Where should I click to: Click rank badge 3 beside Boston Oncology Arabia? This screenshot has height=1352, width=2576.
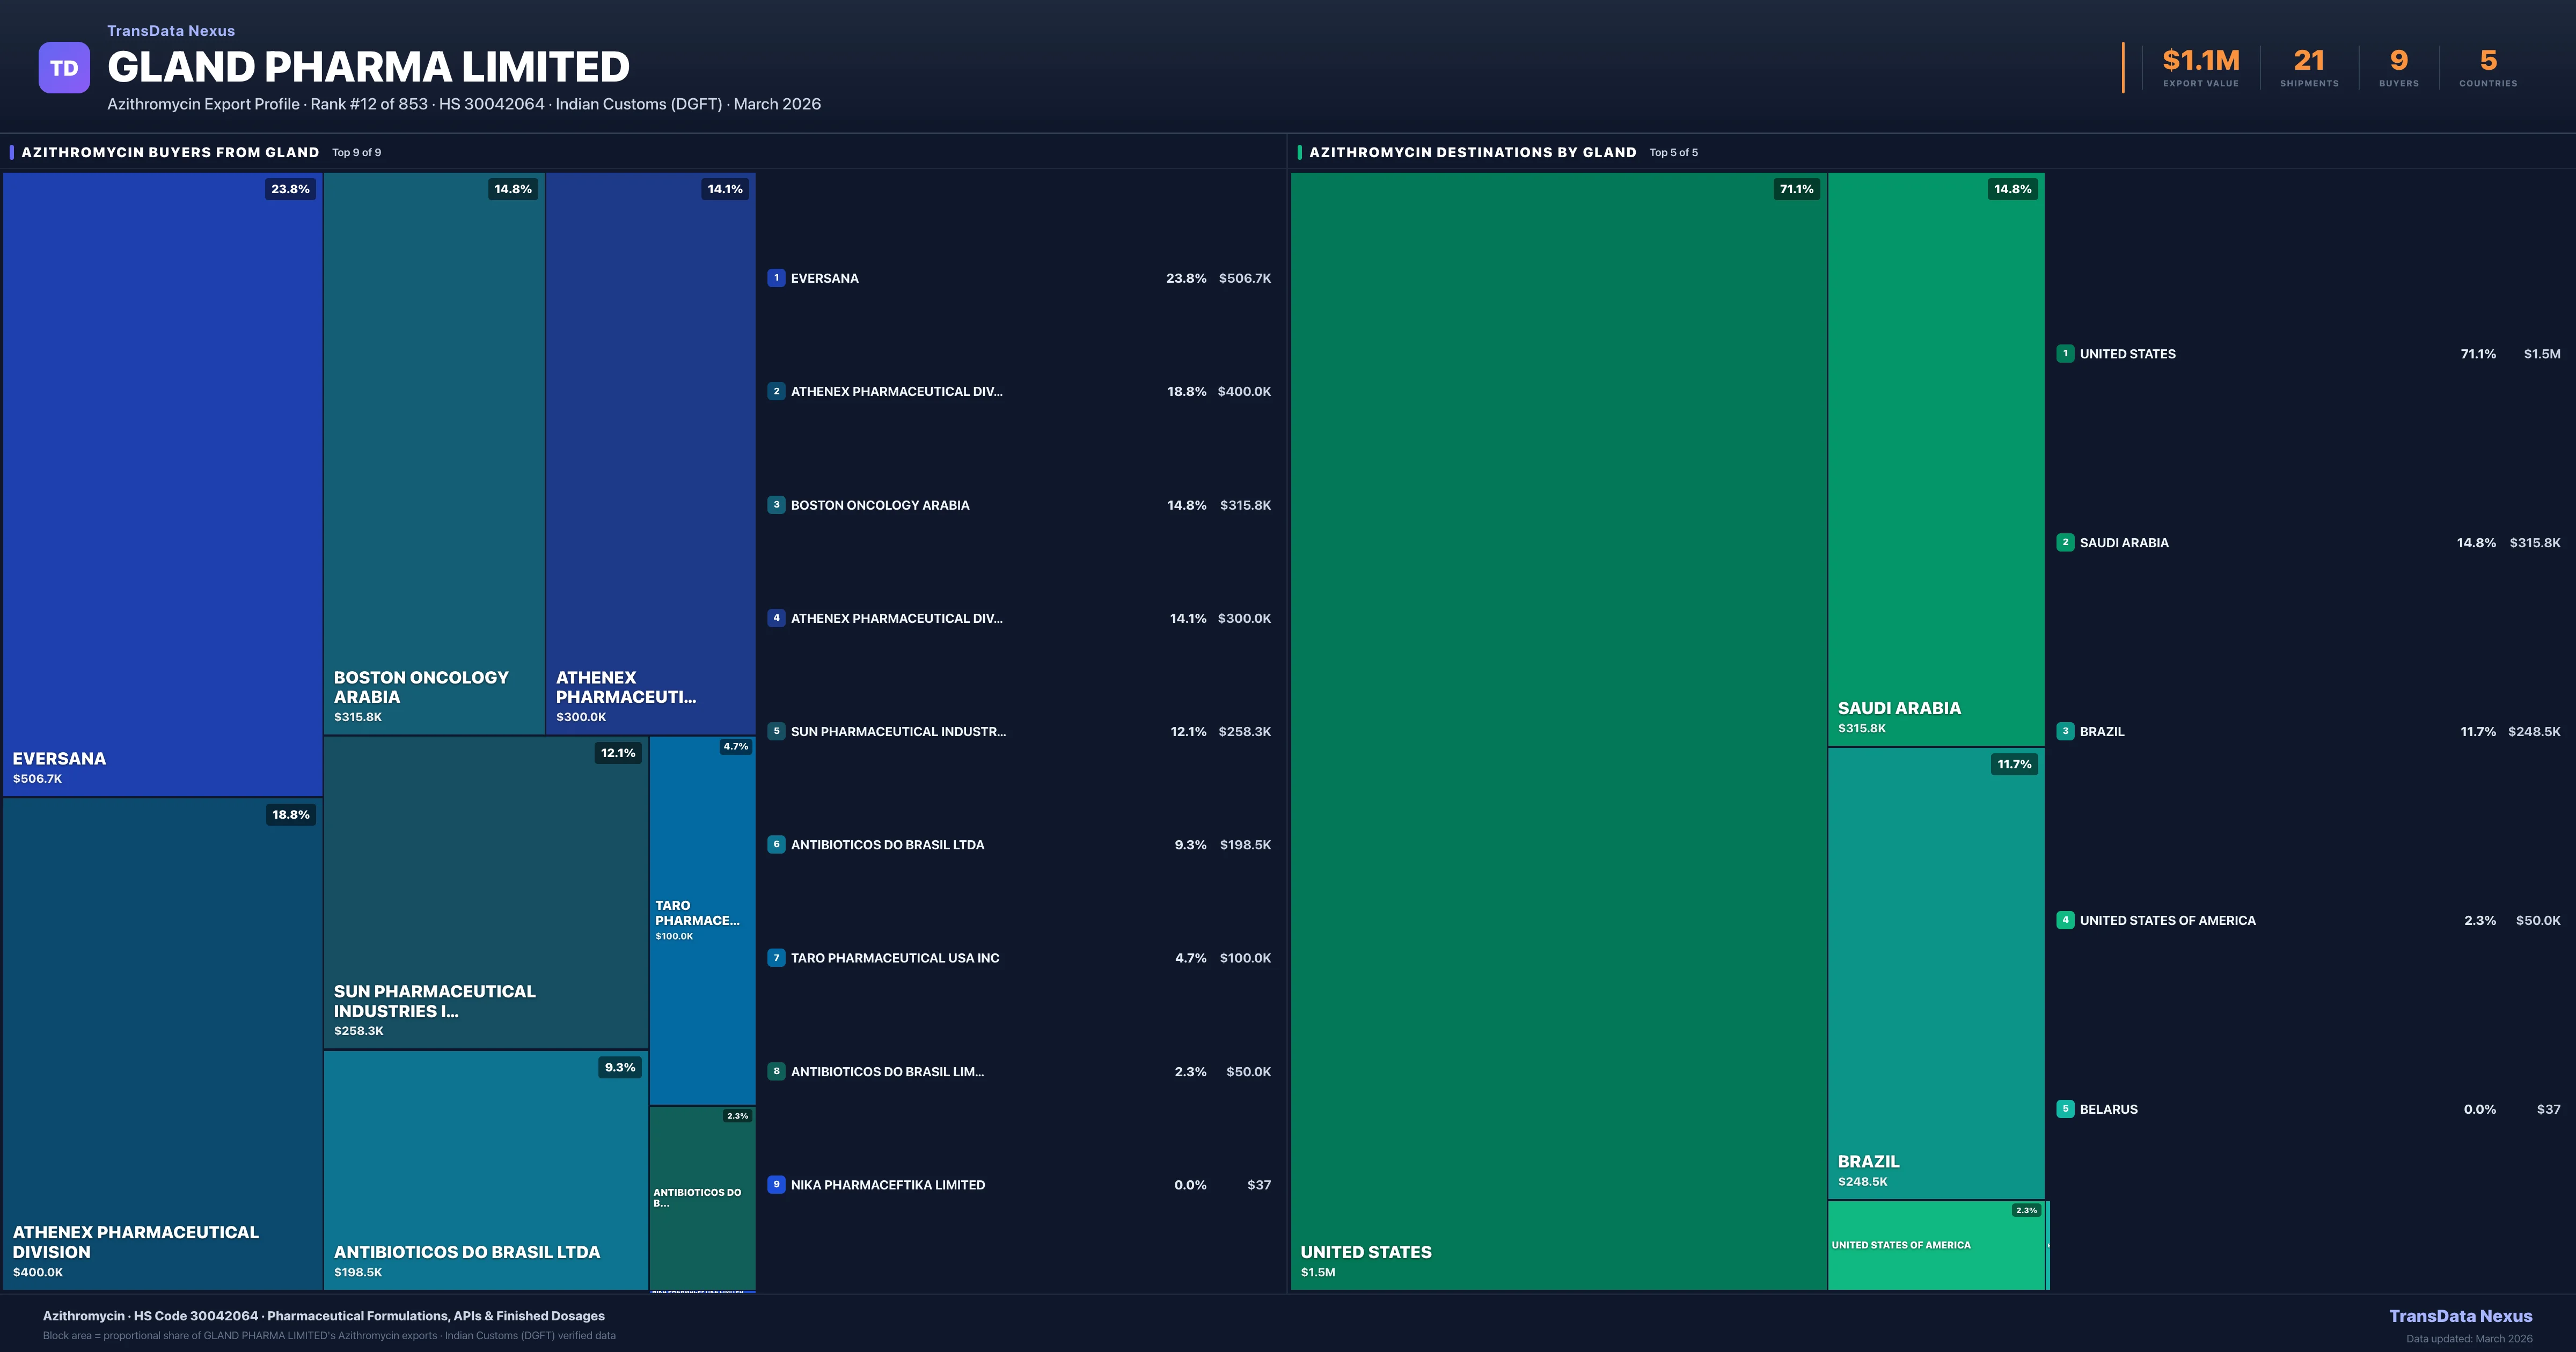[x=776, y=505]
